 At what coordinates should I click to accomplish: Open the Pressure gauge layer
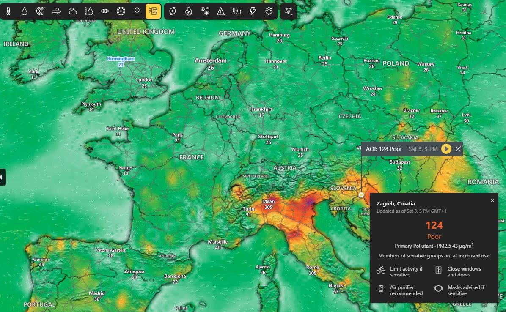point(121,11)
